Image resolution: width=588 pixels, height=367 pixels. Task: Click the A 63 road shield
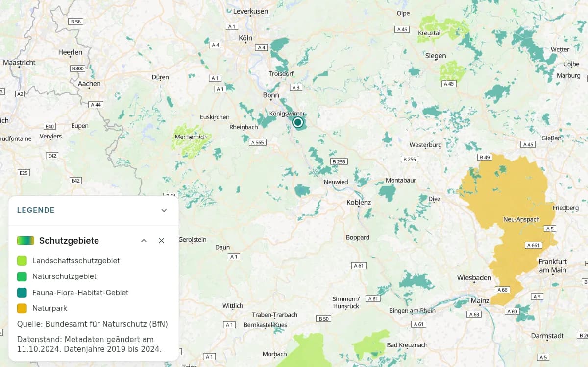474,314
